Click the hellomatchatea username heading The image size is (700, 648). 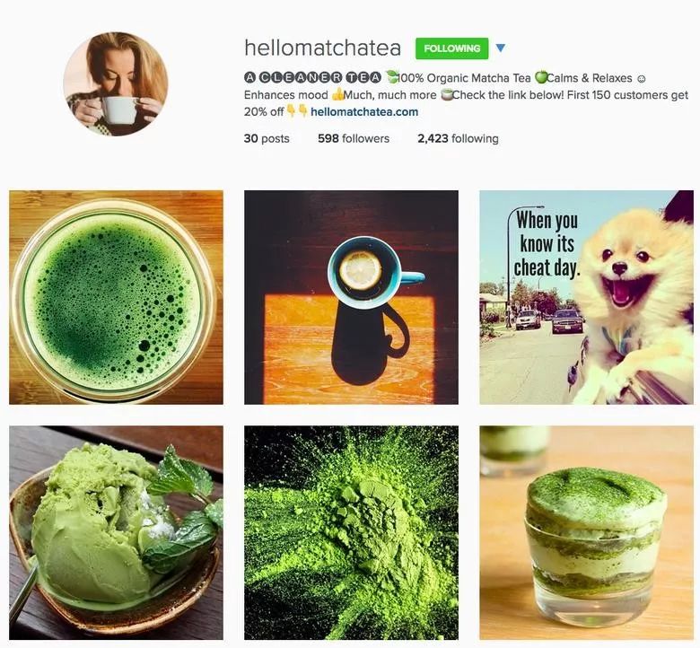[x=323, y=48]
